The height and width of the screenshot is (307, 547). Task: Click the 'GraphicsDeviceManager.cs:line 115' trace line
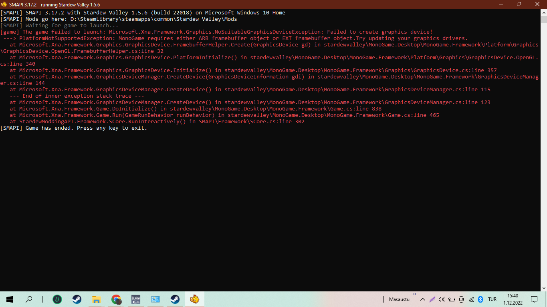(x=250, y=90)
